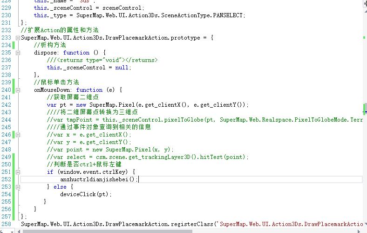Click the PANSELECT constant on line 230

coord(227,15)
